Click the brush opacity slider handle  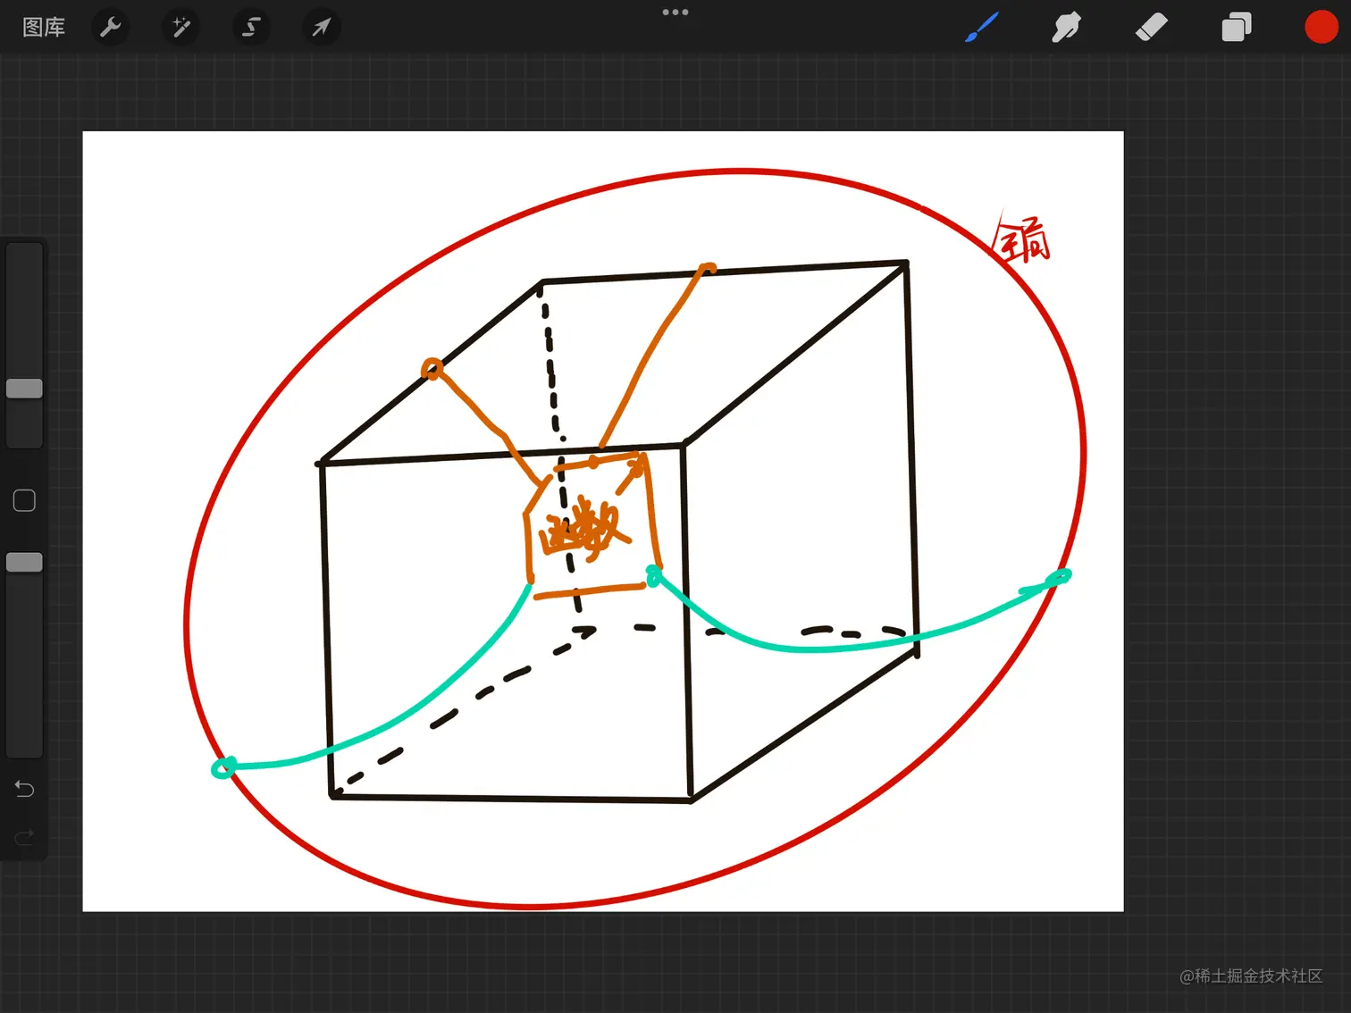pos(24,562)
